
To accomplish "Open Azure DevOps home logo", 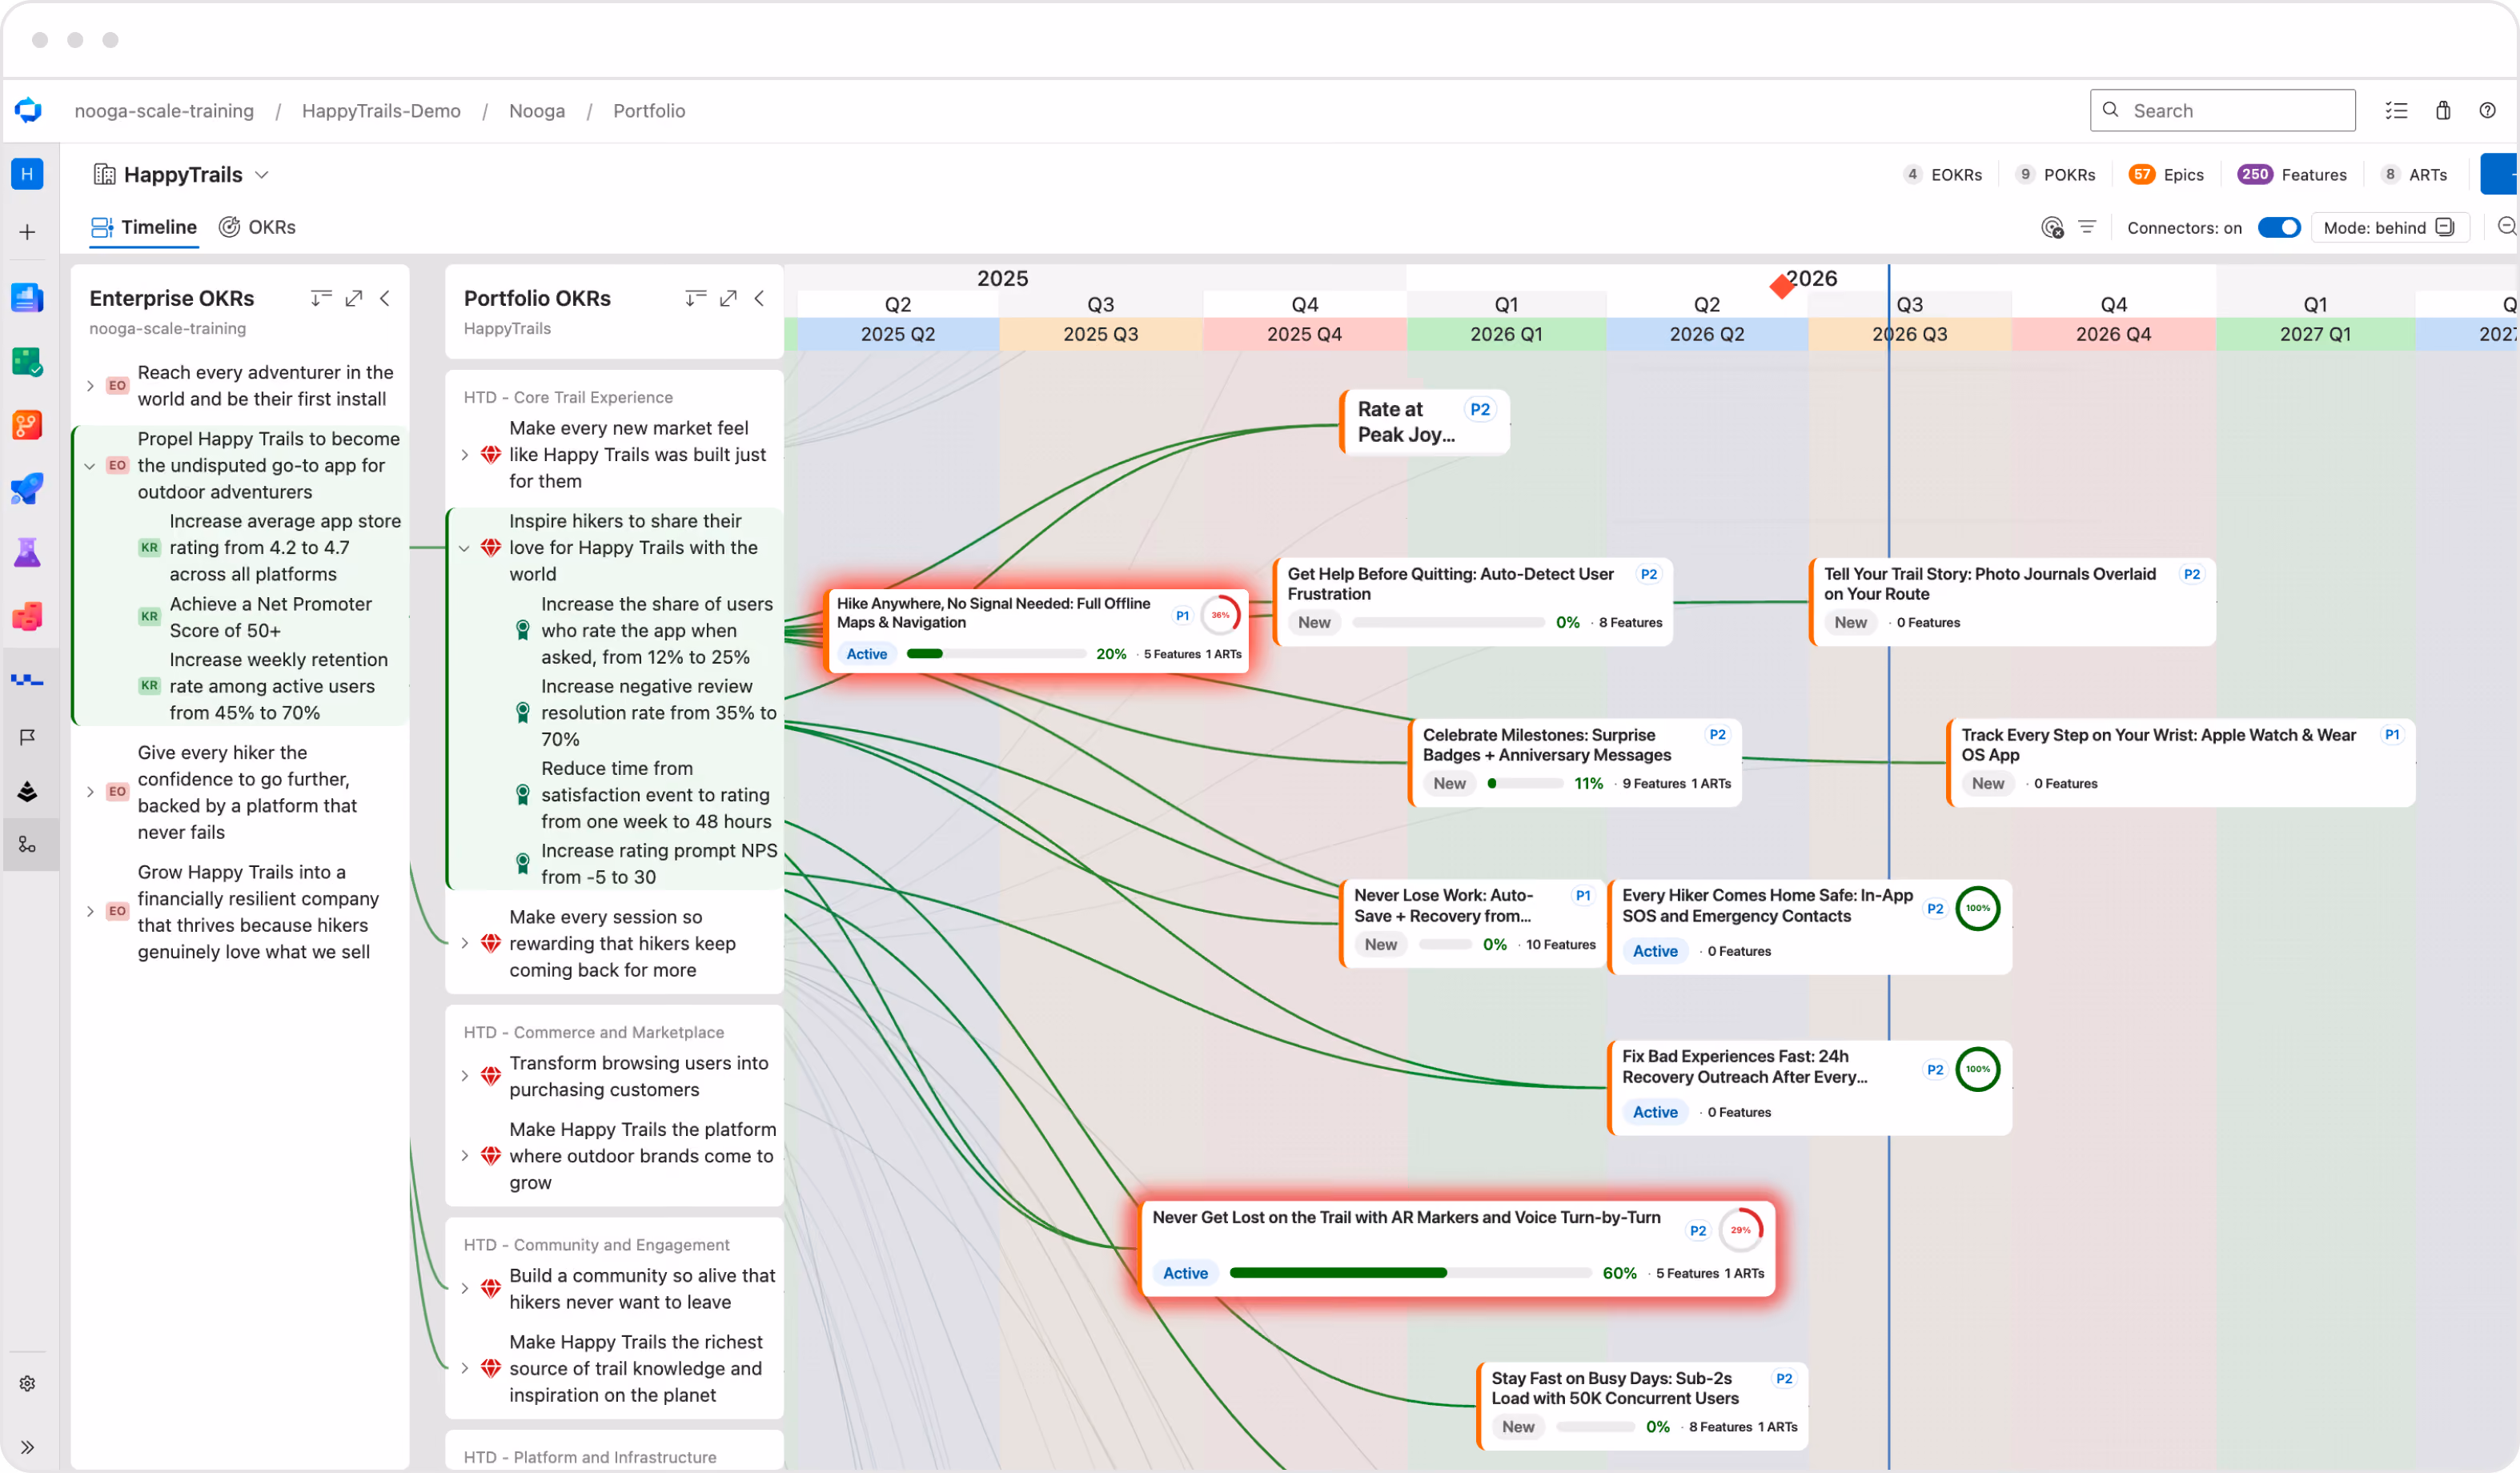I will coord(28,110).
